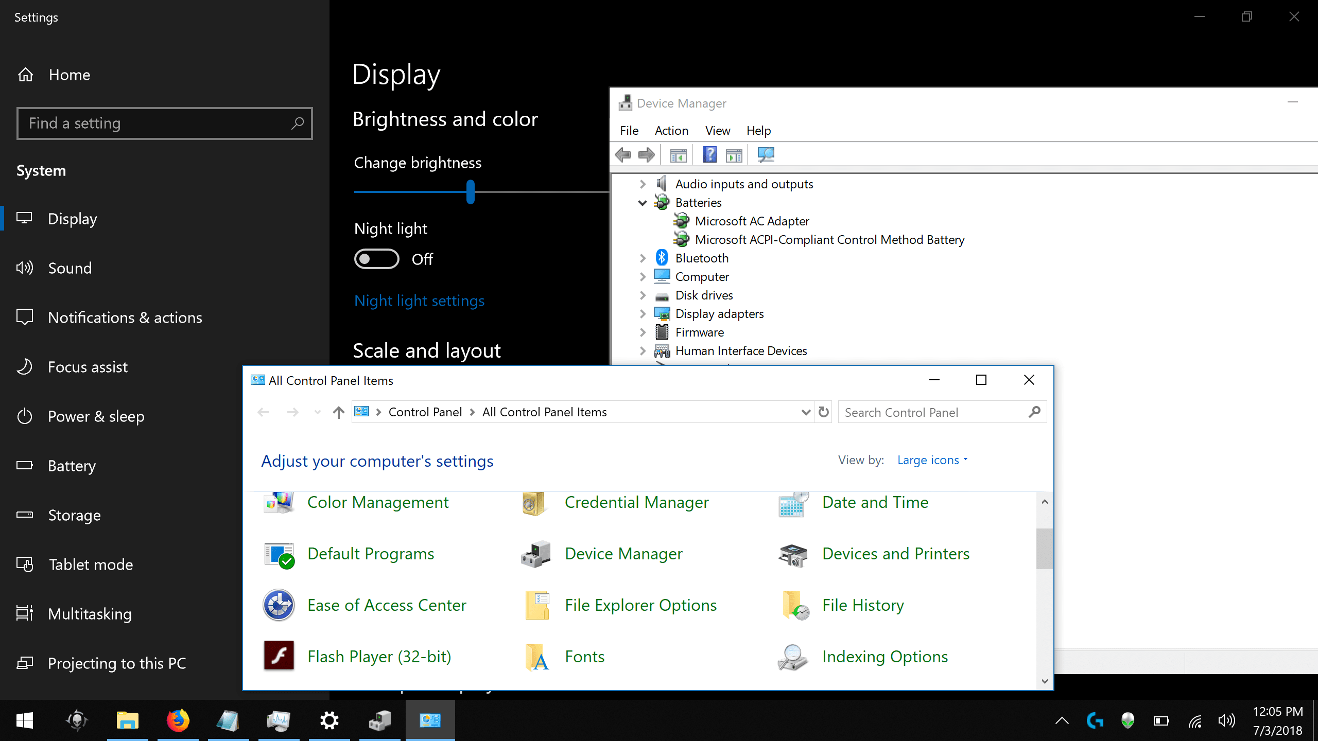Click Device Manager forward arrow toolbar icon
1318x741 pixels.
(647, 155)
